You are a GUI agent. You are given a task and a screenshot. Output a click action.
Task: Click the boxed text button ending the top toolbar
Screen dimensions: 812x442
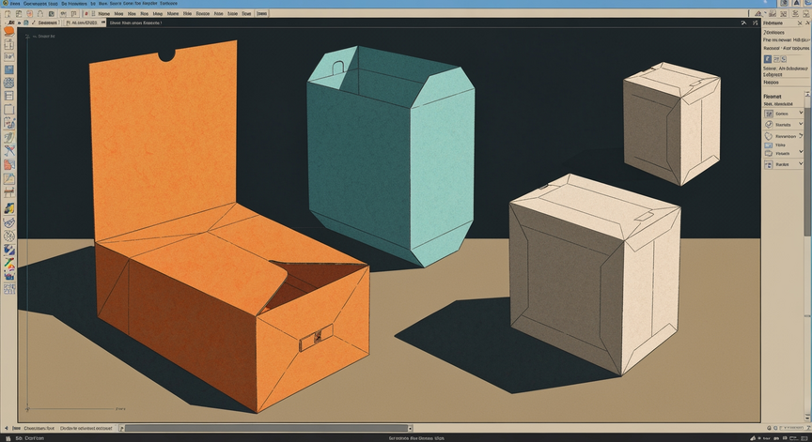[262, 13]
